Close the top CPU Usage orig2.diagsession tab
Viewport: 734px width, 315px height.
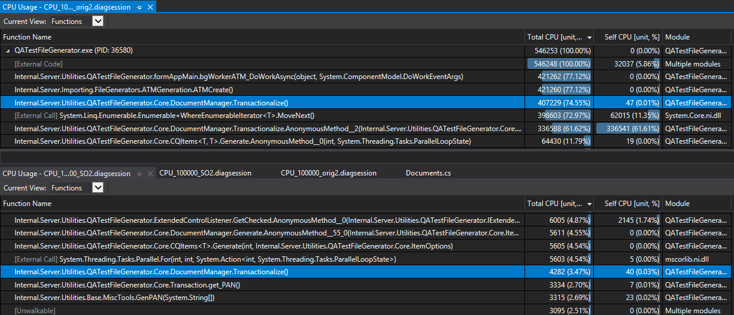(150, 7)
